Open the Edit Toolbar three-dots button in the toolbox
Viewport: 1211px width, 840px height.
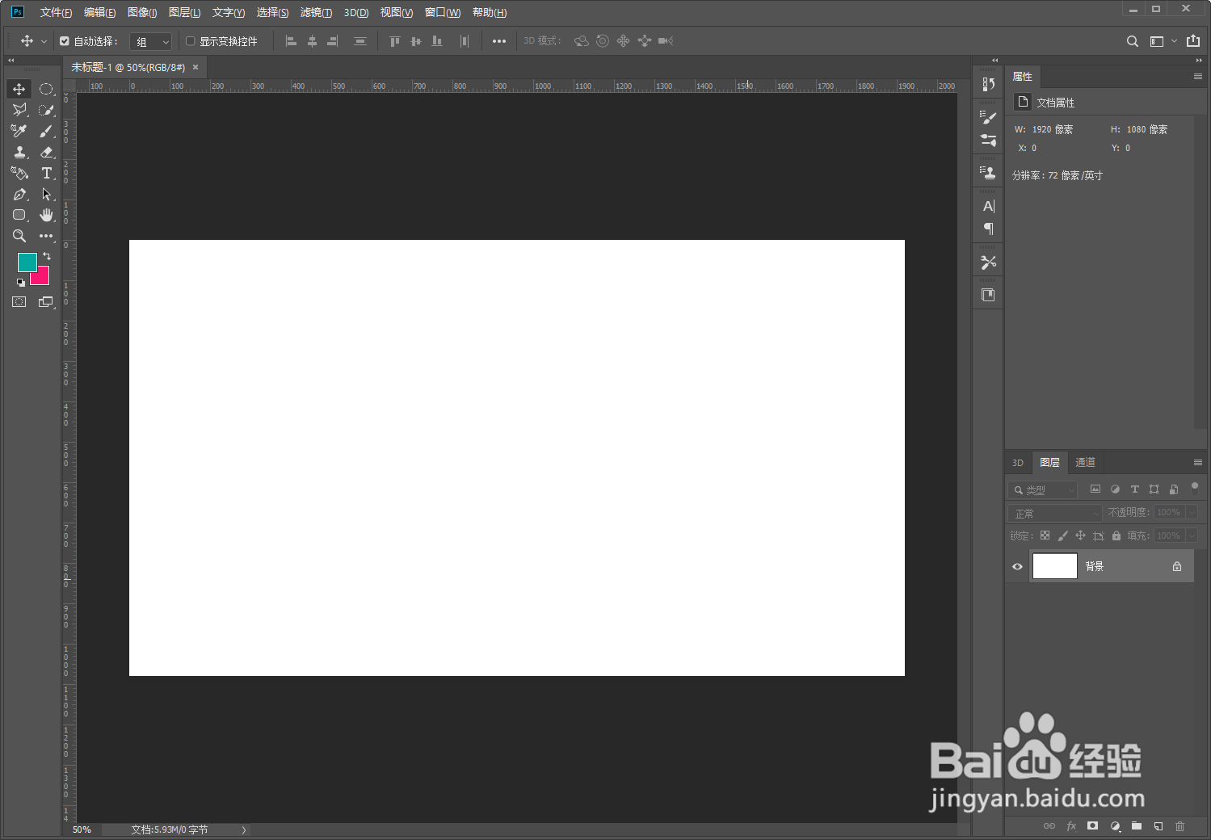[x=46, y=236]
